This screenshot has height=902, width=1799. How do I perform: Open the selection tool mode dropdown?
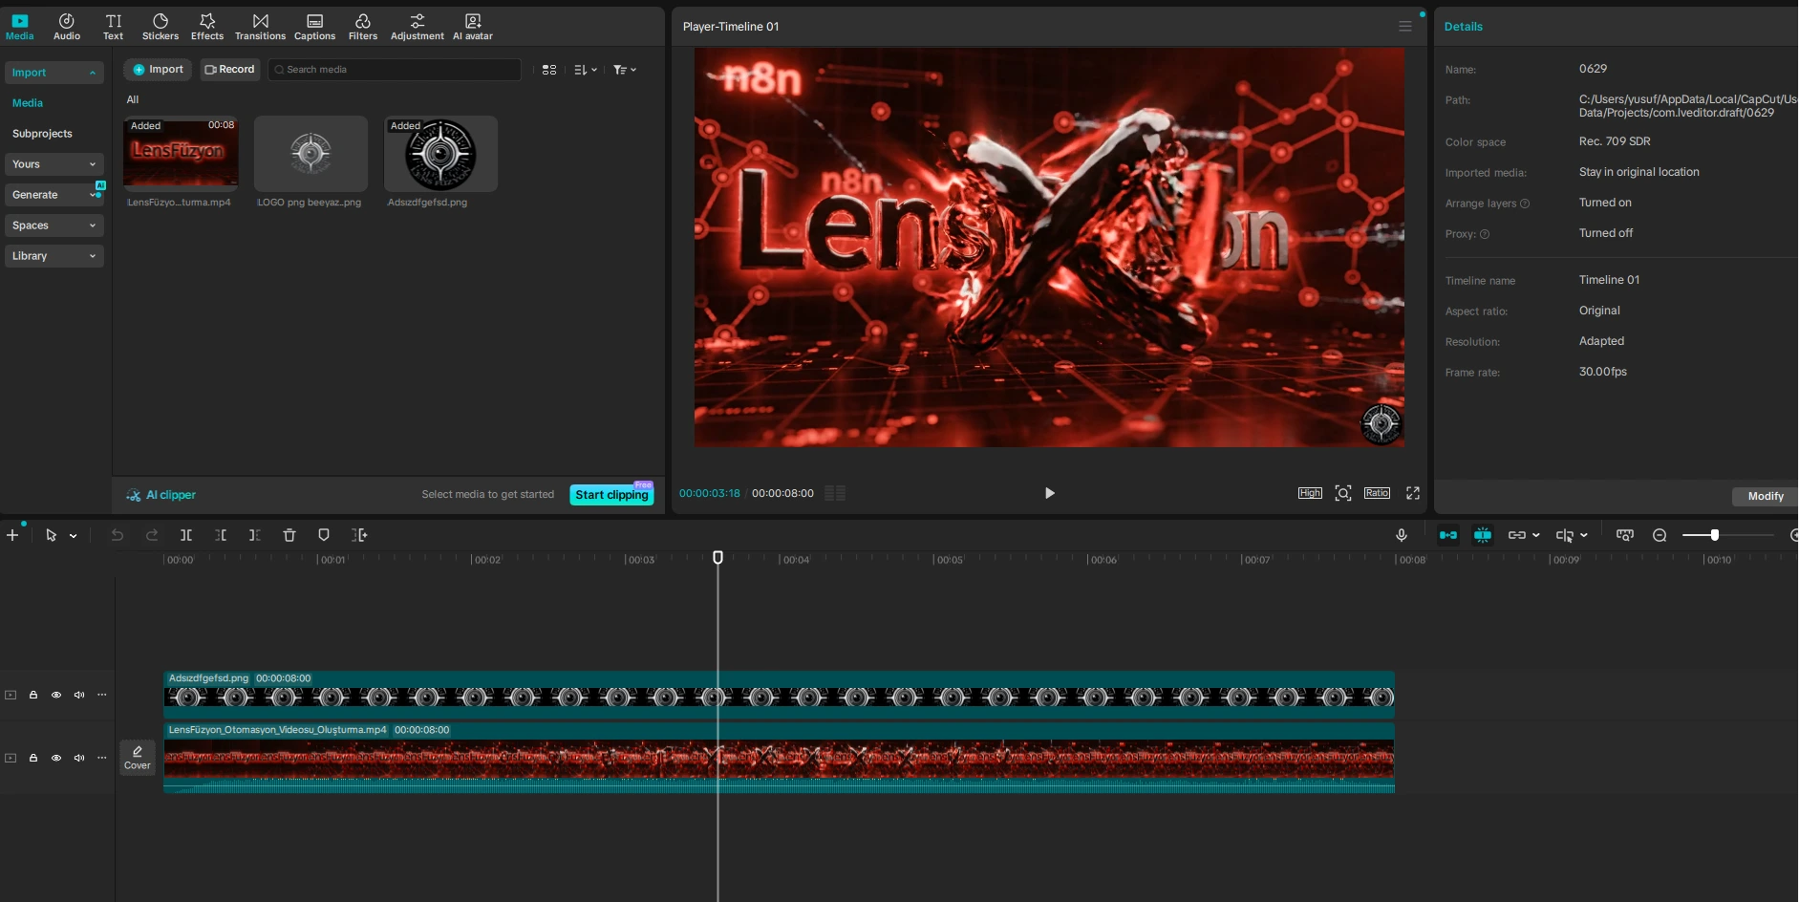pos(73,536)
